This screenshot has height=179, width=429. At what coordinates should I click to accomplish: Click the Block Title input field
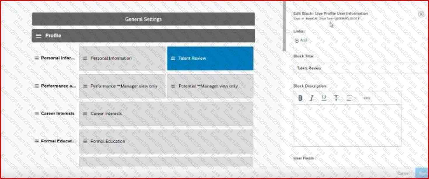[x=359, y=68]
